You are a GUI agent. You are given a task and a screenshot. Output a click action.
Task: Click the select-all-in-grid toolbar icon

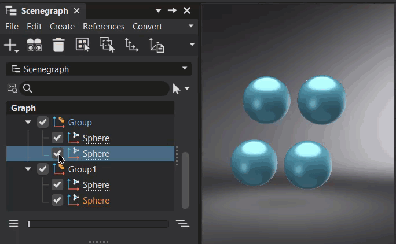point(83,45)
